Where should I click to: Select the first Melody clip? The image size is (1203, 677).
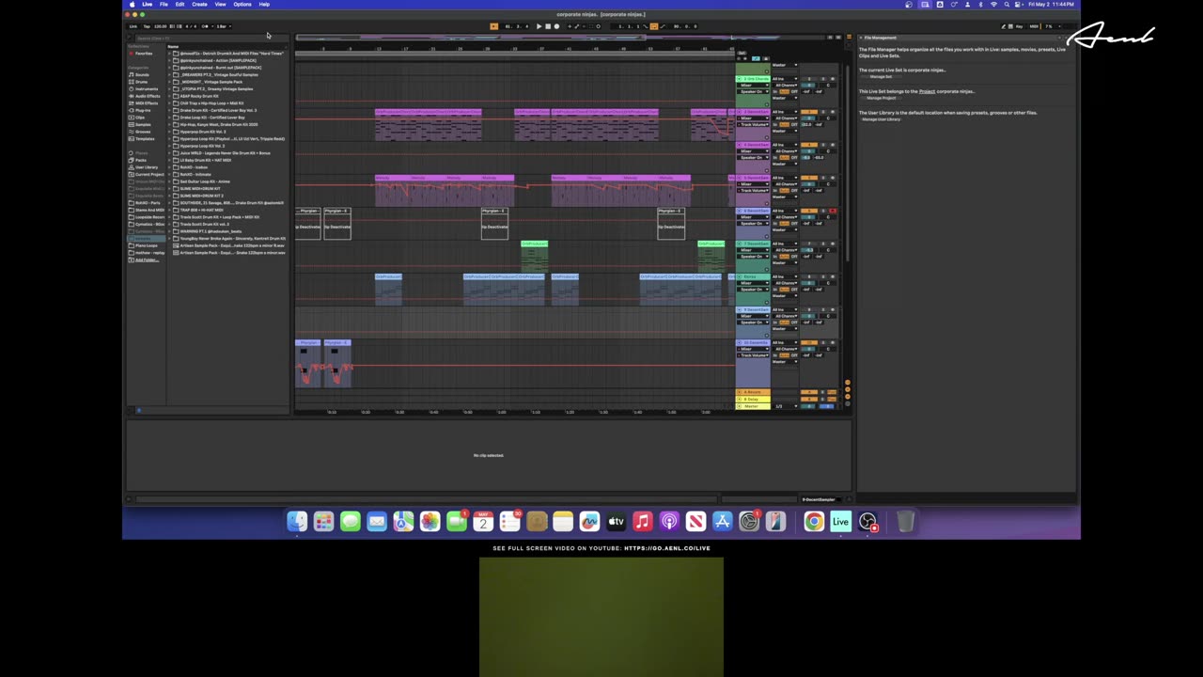click(x=392, y=178)
